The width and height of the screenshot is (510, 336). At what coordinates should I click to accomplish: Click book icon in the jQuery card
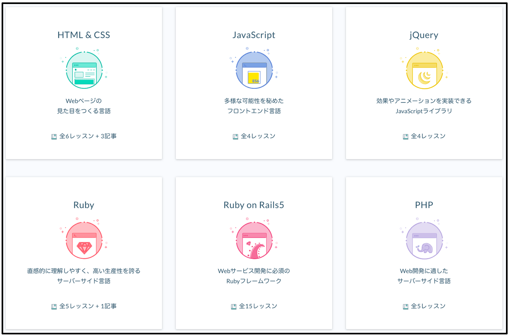click(406, 136)
